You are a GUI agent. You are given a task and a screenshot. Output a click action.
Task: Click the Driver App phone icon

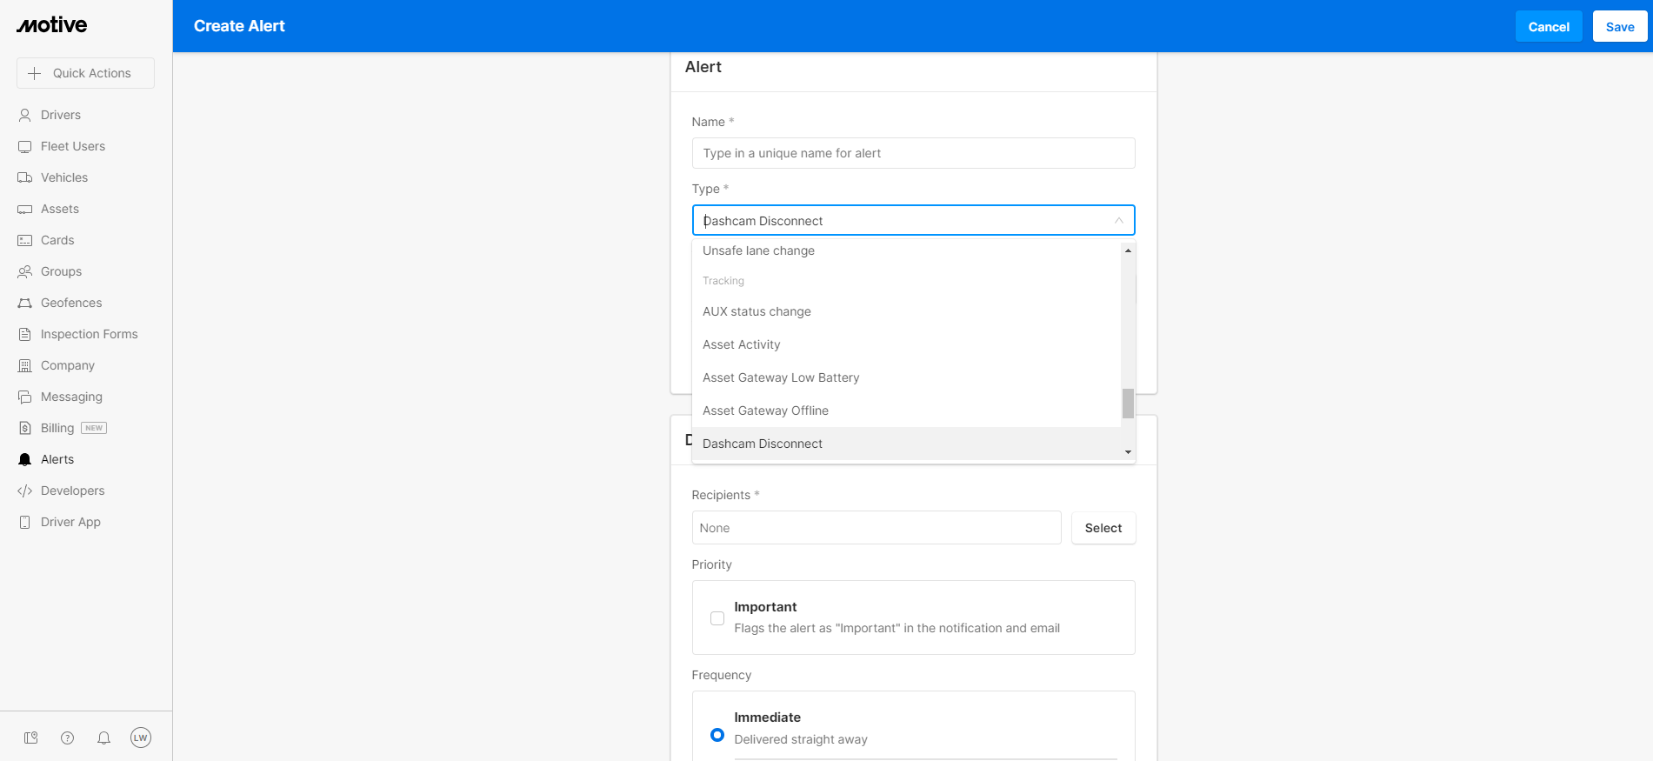(25, 522)
